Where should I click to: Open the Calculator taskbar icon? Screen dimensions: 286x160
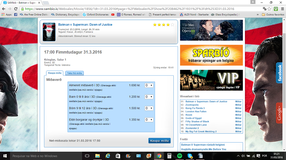(169, 156)
